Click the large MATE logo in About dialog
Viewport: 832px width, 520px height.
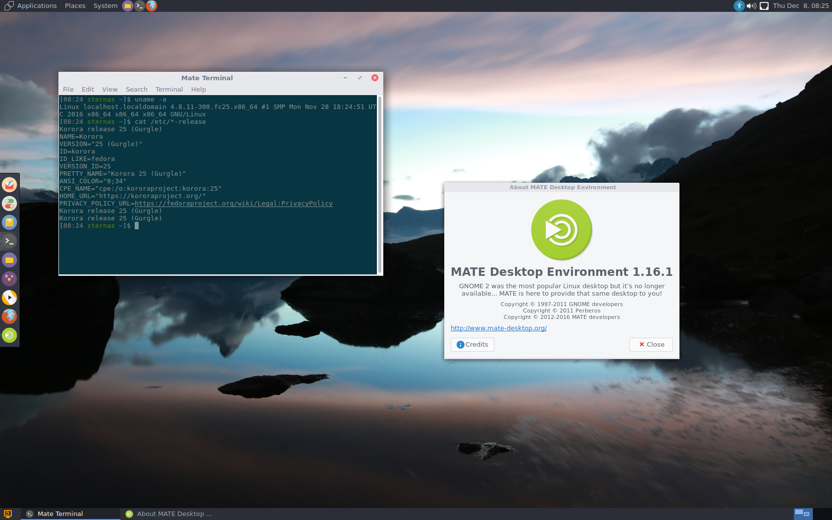[x=562, y=229]
